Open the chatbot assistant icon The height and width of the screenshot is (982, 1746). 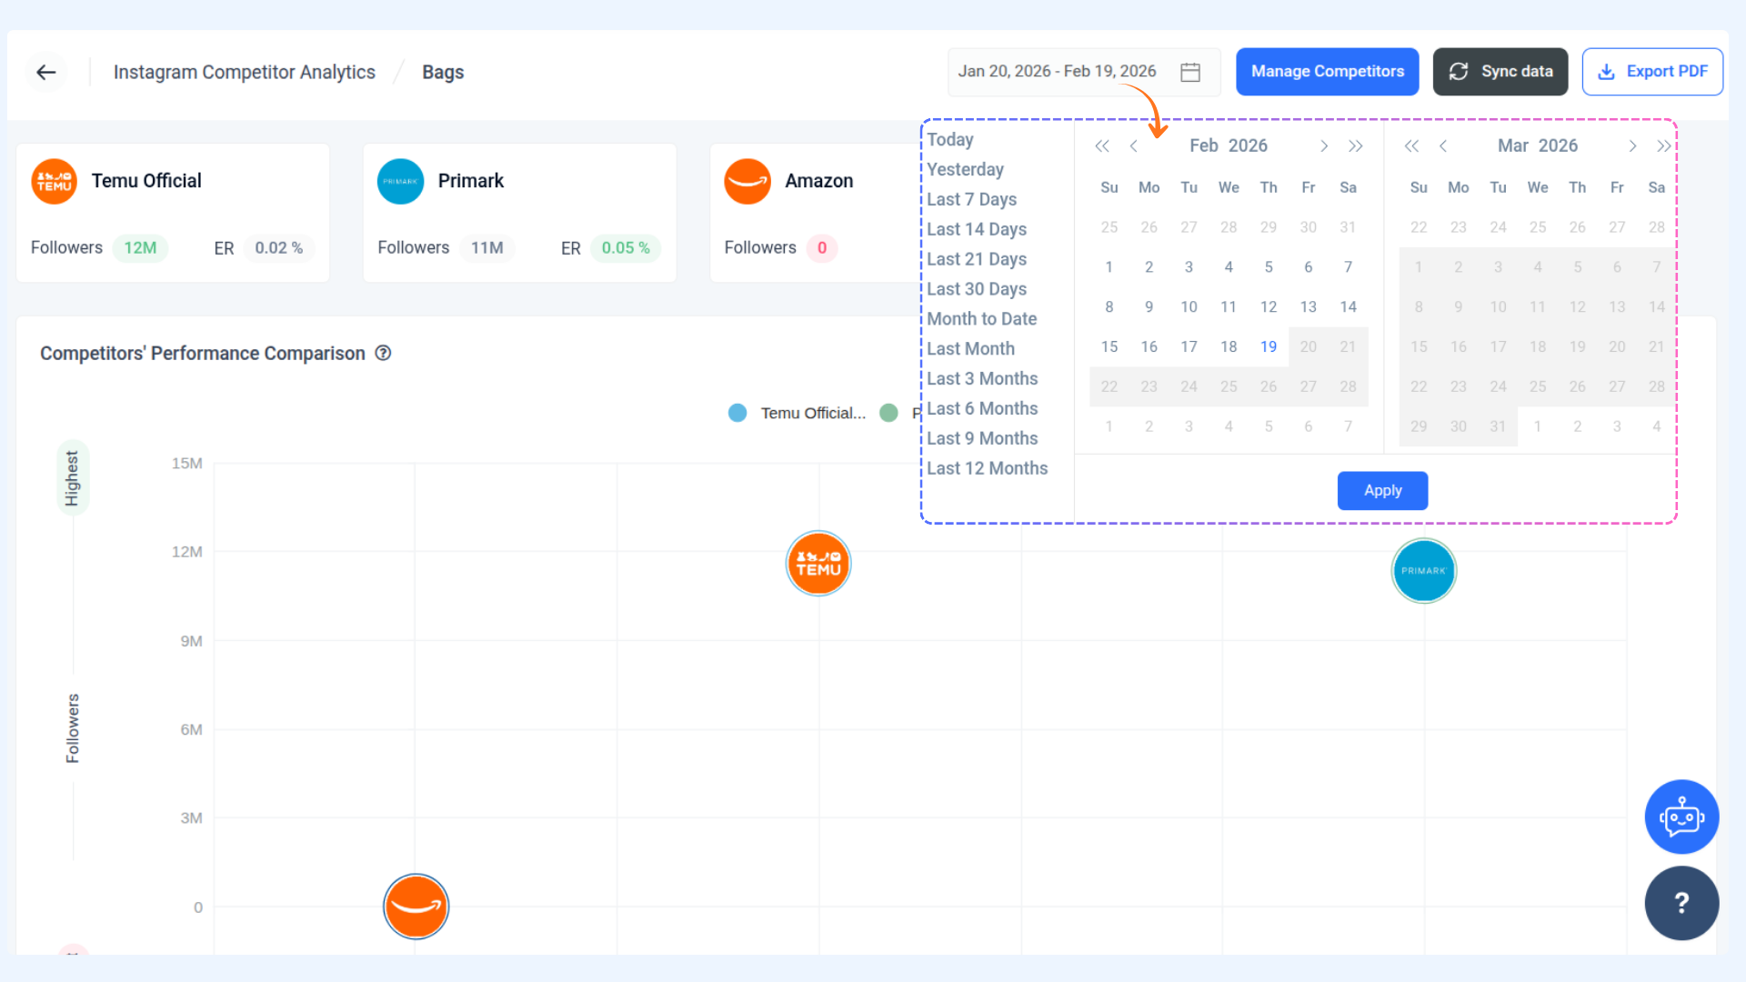coord(1681,817)
